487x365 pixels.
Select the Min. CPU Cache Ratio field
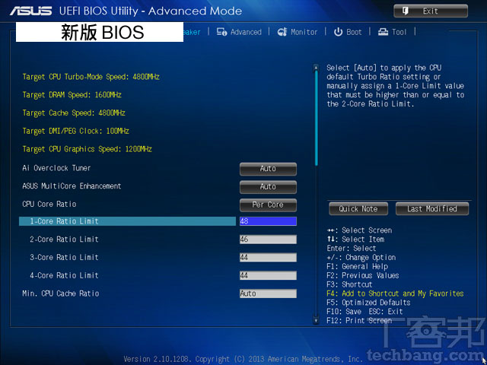[x=268, y=294]
